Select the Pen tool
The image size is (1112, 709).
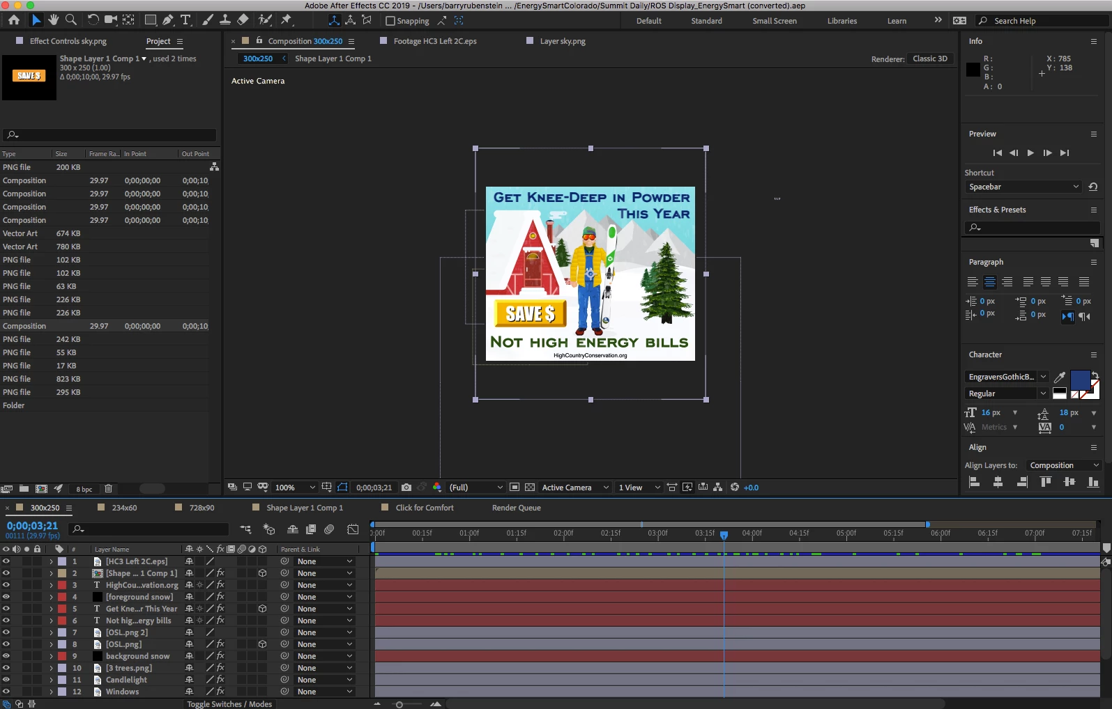[168, 20]
